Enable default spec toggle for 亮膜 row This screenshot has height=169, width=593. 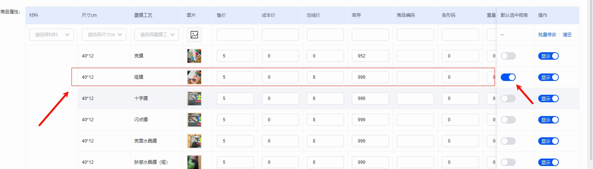tap(508, 56)
